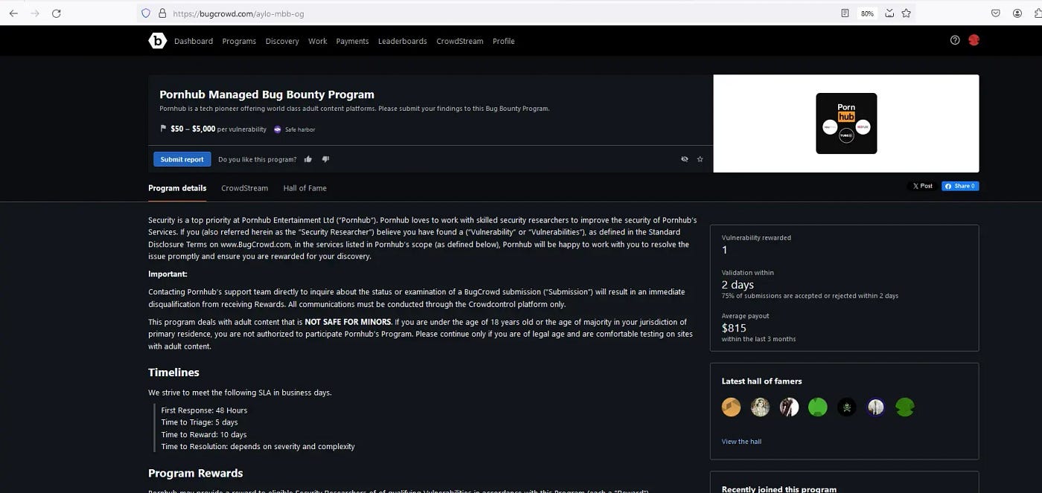Click the Latest hall of famers heading
Image resolution: width=1042 pixels, height=493 pixels.
(x=761, y=381)
